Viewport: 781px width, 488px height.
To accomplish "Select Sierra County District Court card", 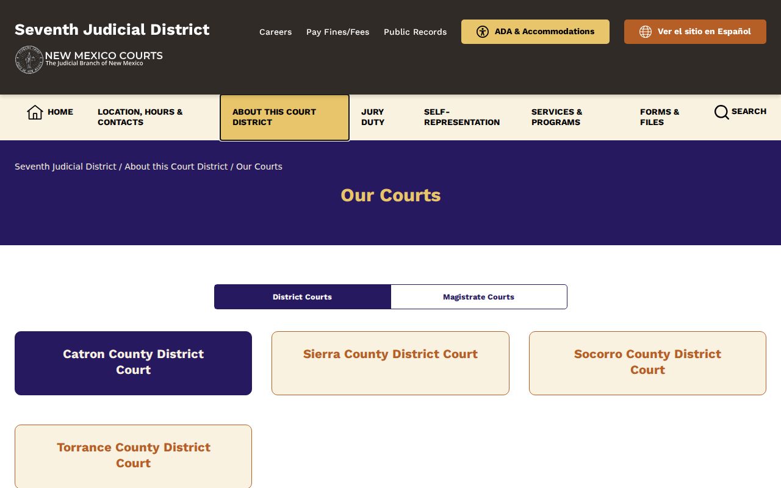I will [390, 363].
